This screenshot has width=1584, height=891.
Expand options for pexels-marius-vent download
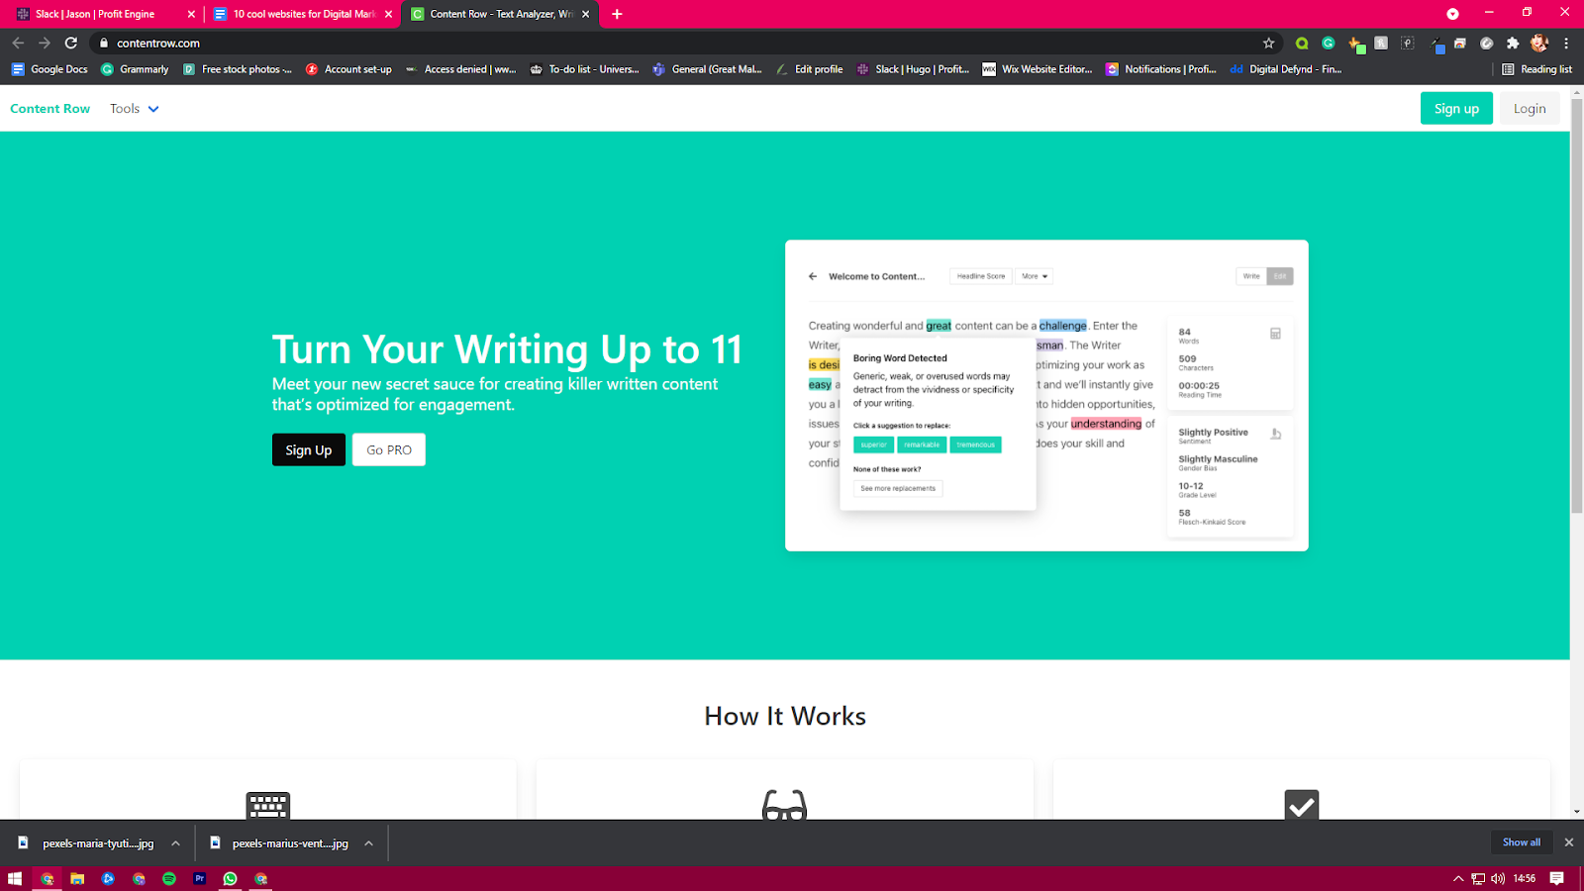pyautogui.click(x=368, y=843)
